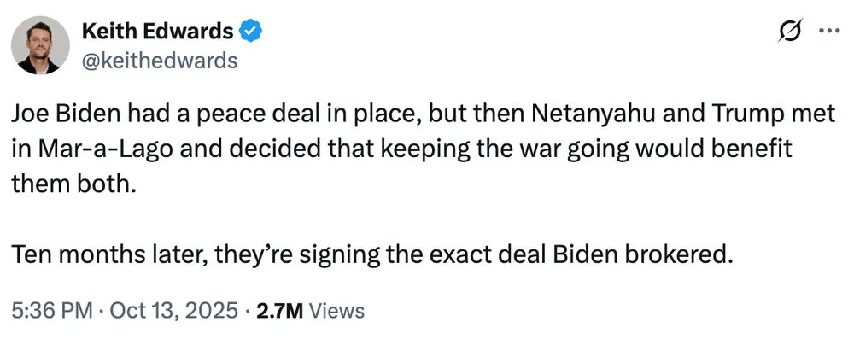Click the blue verified checkmark badge
This screenshot has height=345, width=854.
coord(250,32)
